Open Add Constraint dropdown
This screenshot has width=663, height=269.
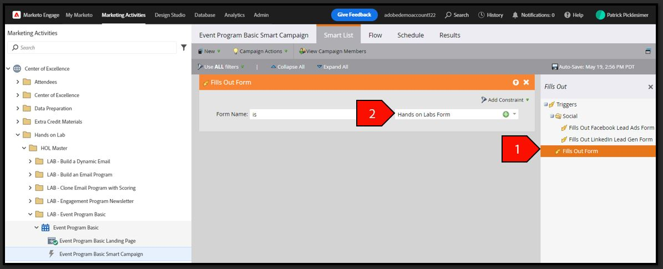click(x=505, y=100)
